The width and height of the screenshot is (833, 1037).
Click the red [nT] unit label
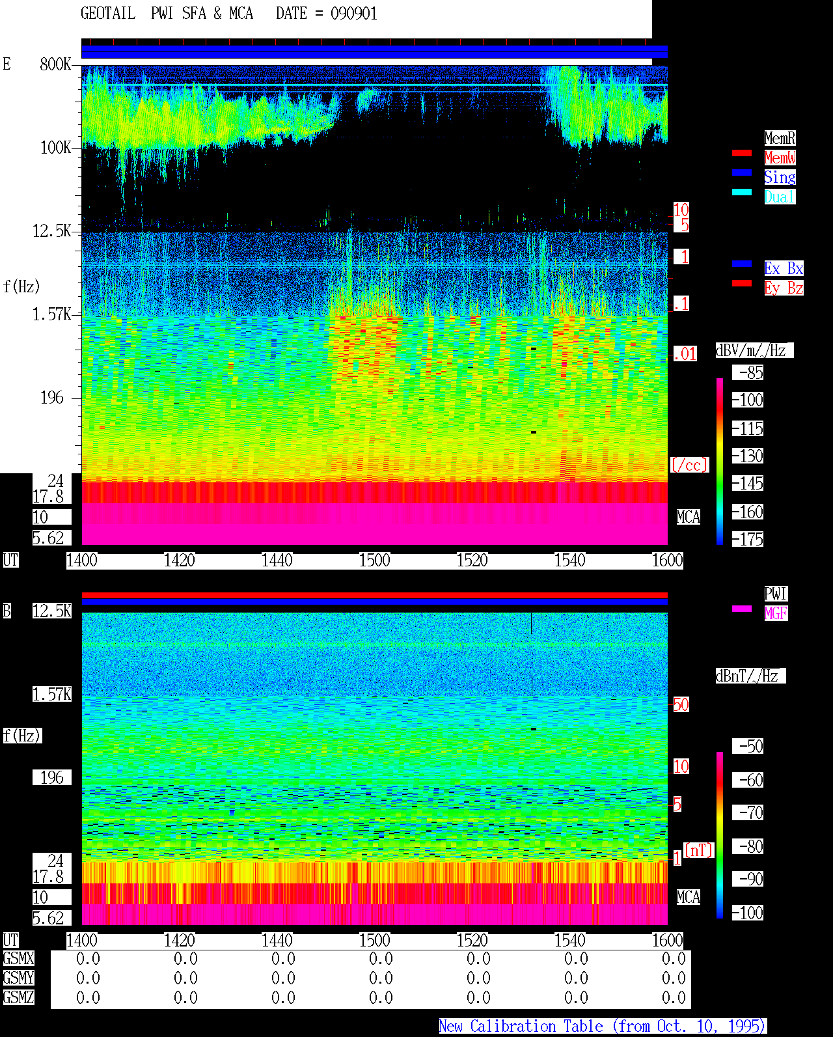699,850
